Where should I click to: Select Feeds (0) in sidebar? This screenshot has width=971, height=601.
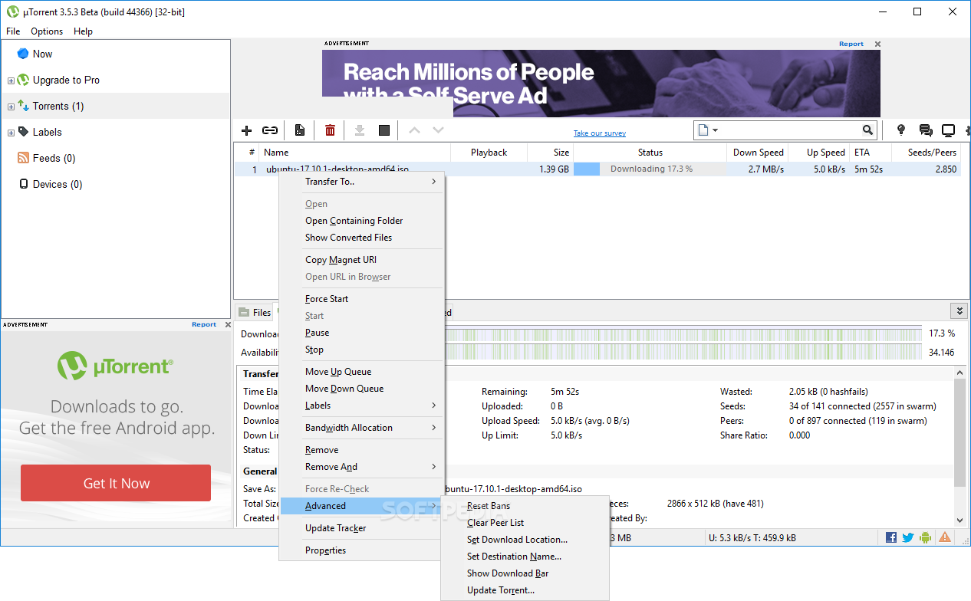[54, 158]
